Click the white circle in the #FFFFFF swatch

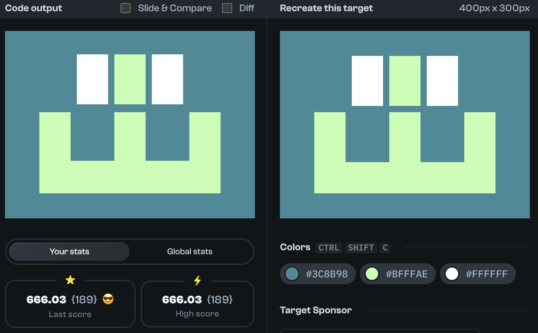[x=452, y=274]
